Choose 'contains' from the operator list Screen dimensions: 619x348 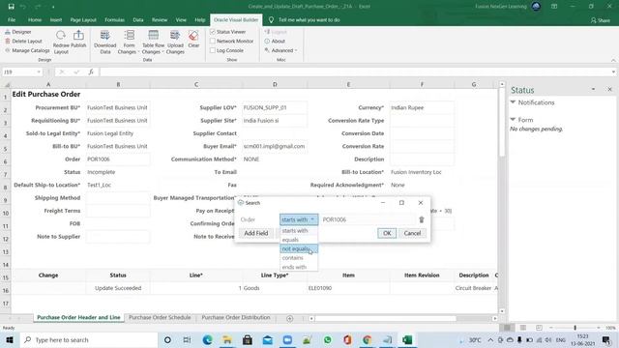point(299,258)
